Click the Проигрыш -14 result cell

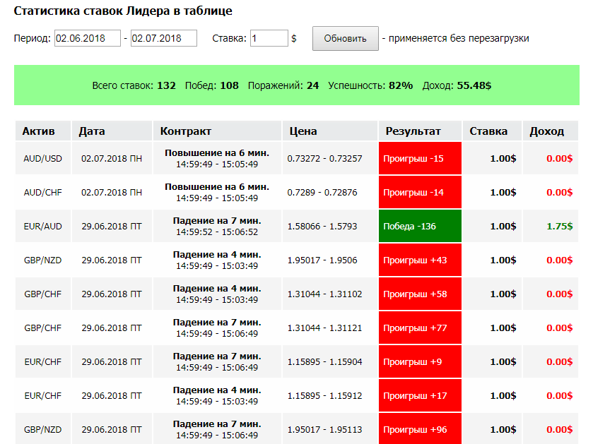(420, 193)
